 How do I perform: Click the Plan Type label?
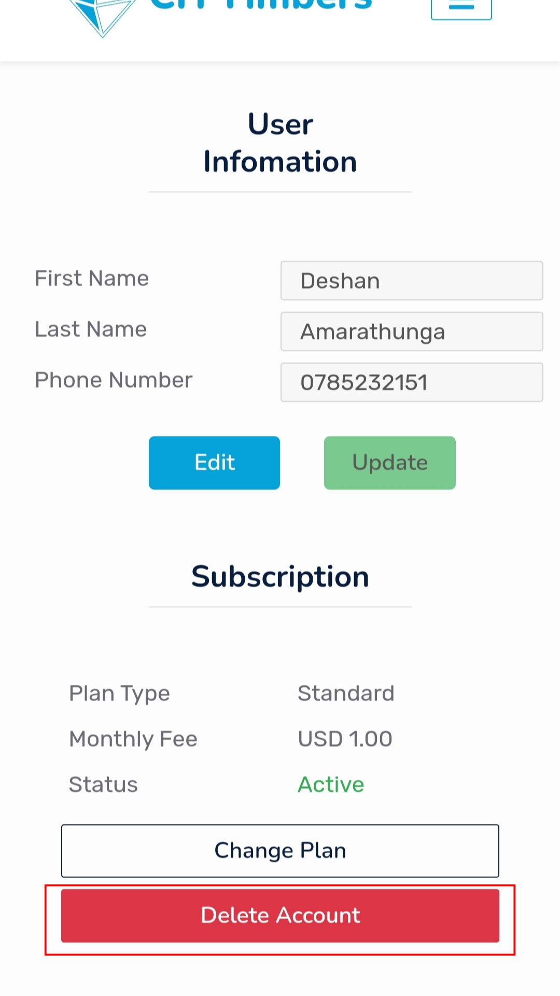(x=119, y=694)
